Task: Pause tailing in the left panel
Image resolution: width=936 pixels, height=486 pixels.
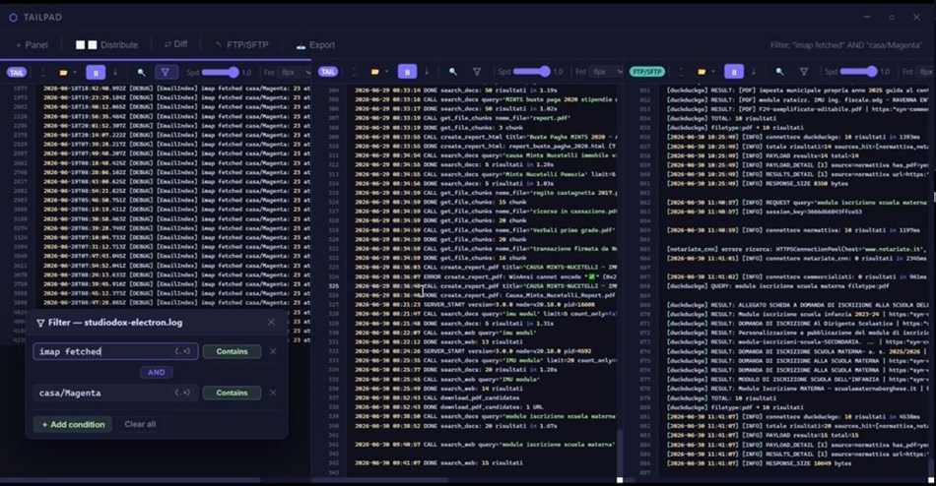Action: tap(96, 72)
